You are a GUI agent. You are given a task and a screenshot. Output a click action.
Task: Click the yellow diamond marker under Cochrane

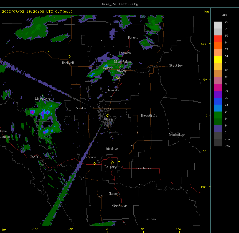[x=94, y=163]
